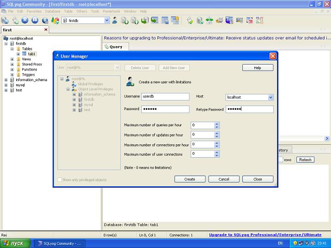Expand the Stored Procs folder

click(12, 64)
